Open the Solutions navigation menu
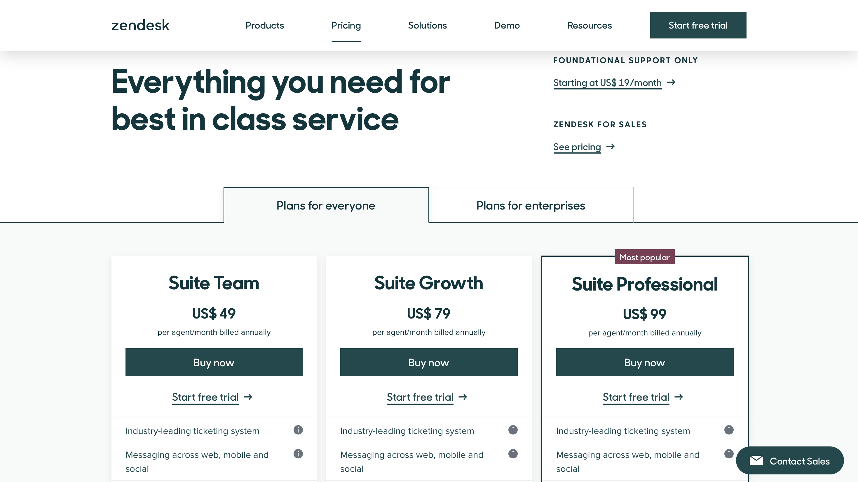This screenshot has width=858, height=482. pos(427,25)
